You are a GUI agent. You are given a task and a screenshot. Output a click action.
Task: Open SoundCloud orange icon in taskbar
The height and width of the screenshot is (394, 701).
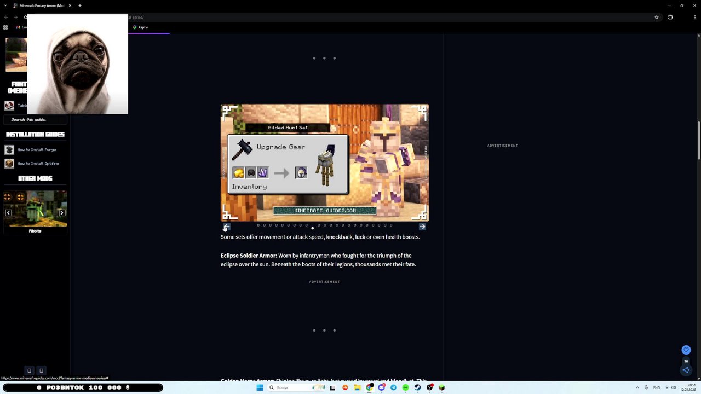[345, 387]
